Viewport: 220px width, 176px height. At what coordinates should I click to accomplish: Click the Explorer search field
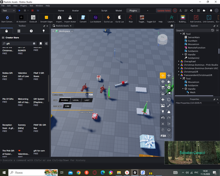193,30
